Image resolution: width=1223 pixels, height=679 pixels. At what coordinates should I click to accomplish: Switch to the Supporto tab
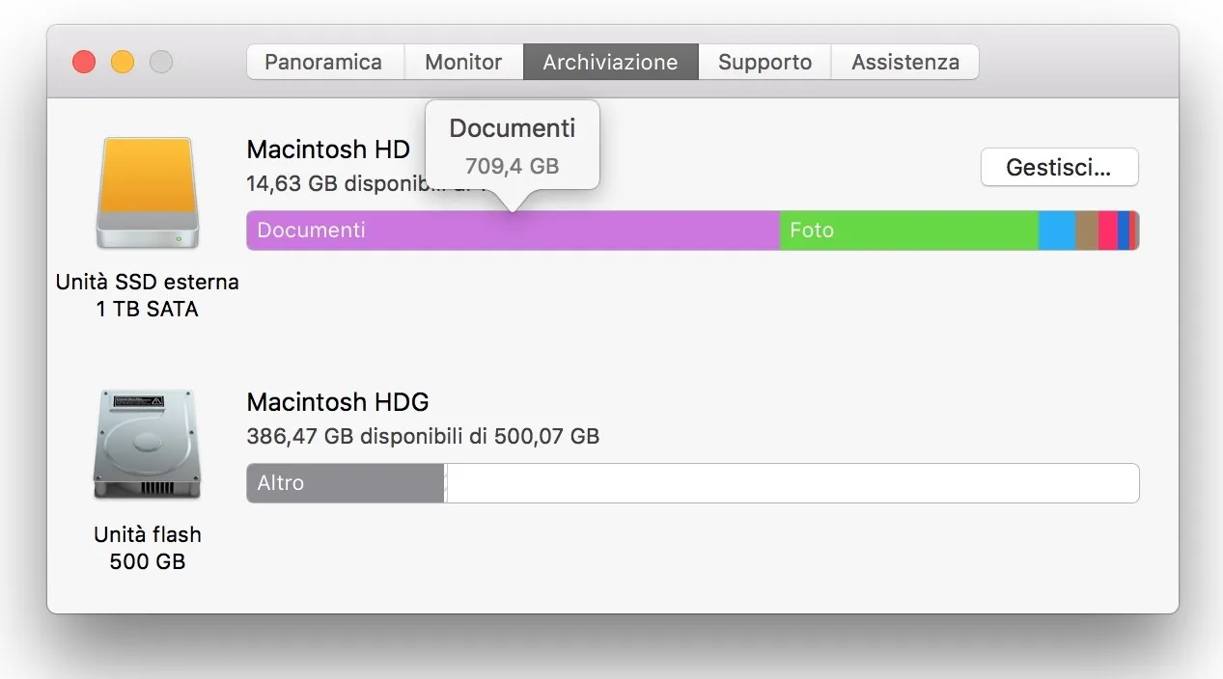click(764, 62)
